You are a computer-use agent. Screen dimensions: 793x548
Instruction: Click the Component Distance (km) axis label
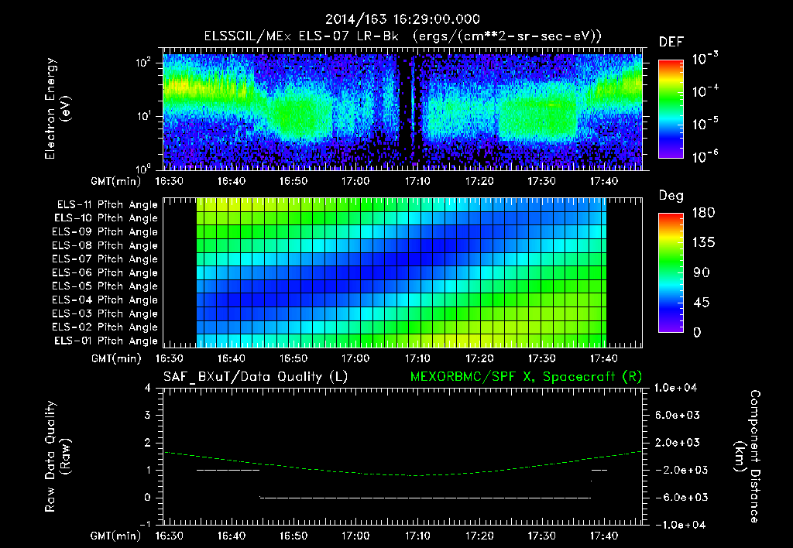(x=747, y=456)
